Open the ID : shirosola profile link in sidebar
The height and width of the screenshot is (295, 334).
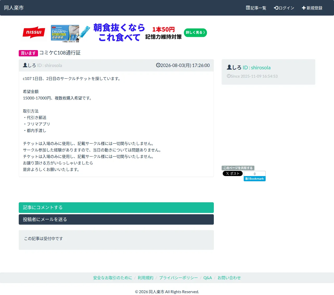pyautogui.click(x=256, y=68)
